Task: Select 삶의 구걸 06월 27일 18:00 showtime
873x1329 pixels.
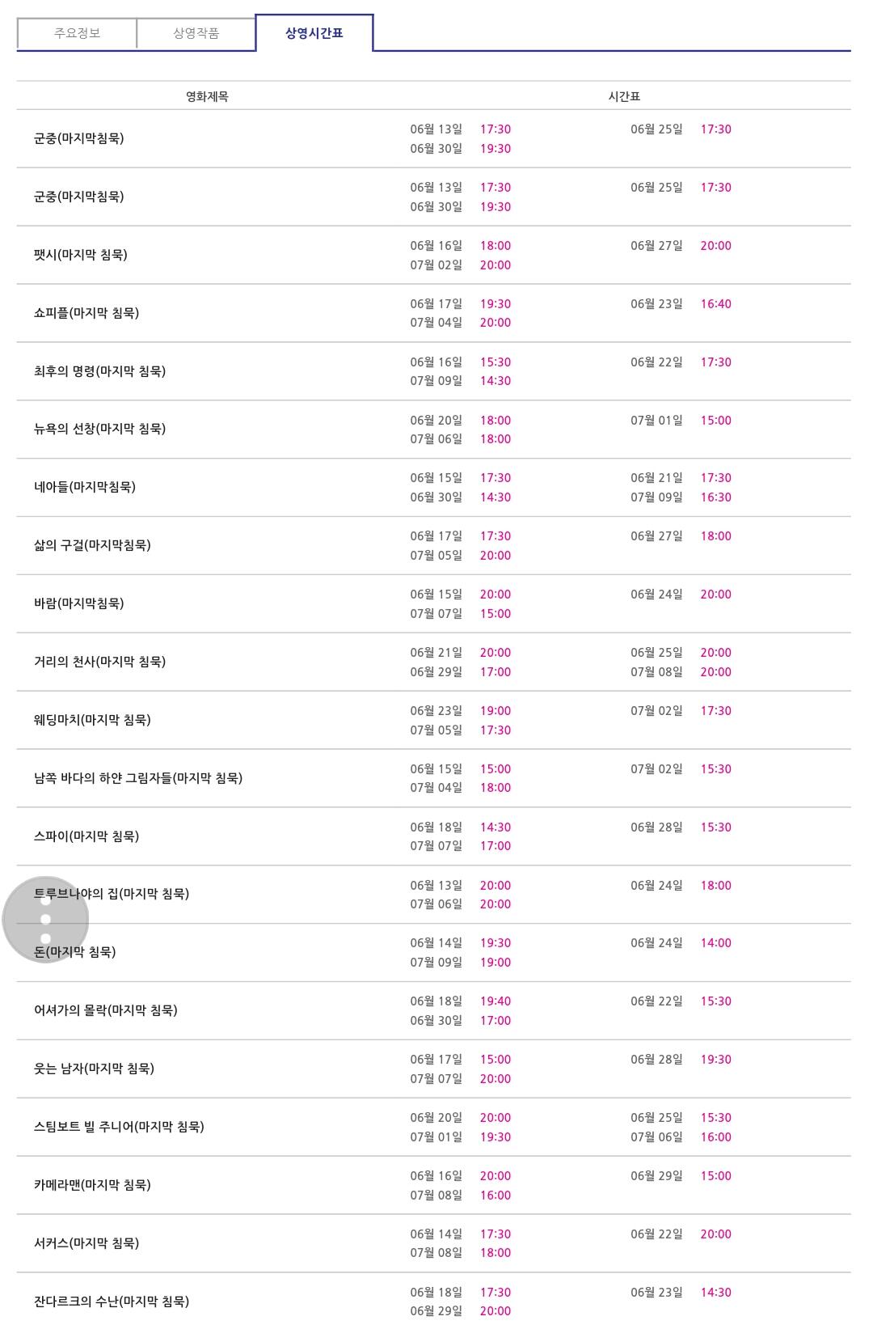Action: (715, 536)
